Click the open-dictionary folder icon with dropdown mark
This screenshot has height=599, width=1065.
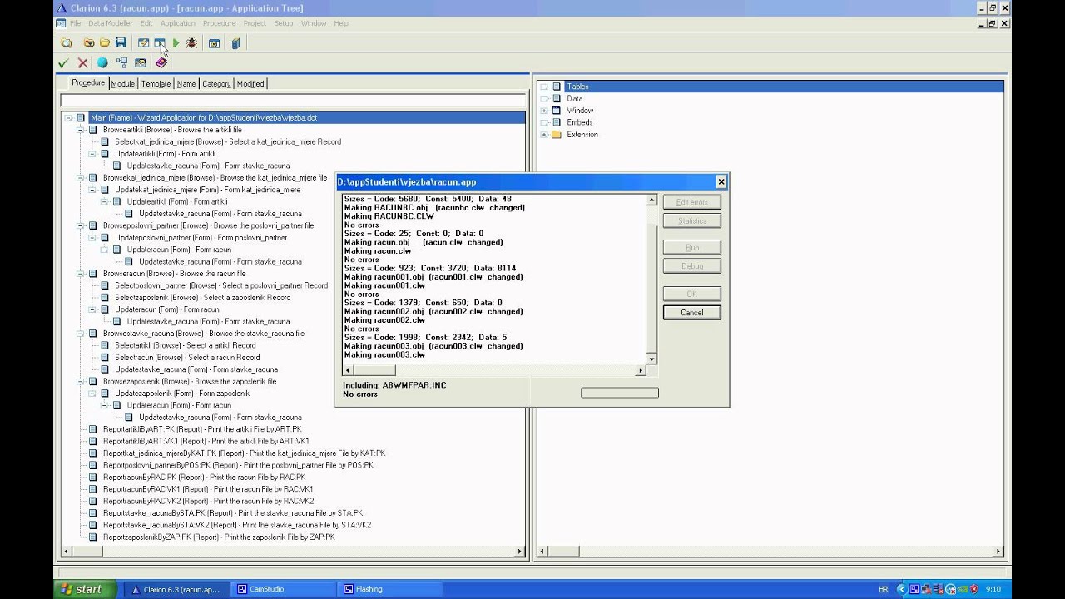pyautogui.click(x=89, y=43)
